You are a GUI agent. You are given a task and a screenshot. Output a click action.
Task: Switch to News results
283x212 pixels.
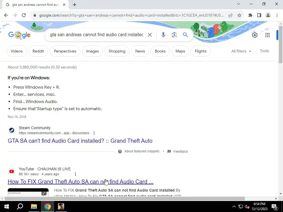click(140, 51)
